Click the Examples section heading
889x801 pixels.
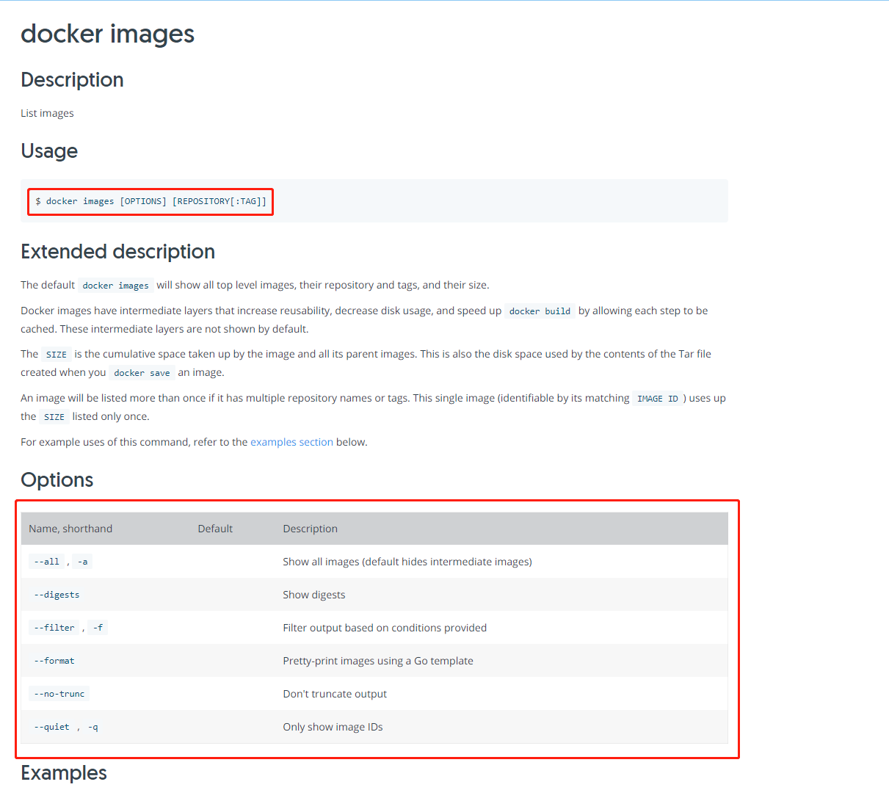point(64,772)
